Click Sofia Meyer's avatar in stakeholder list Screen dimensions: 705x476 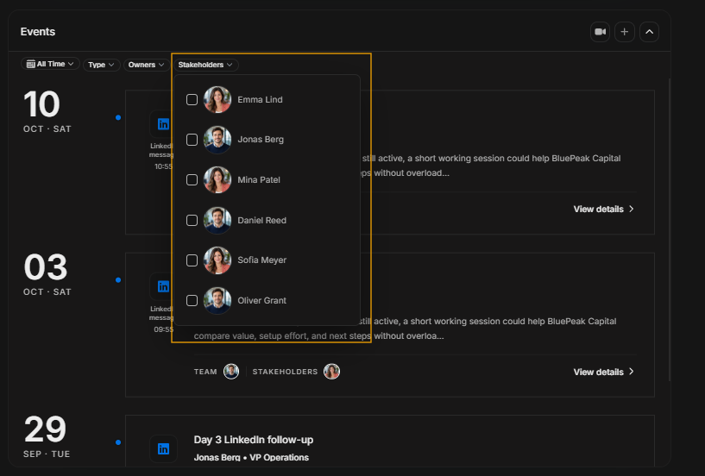pyautogui.click(x=217, y=260)
